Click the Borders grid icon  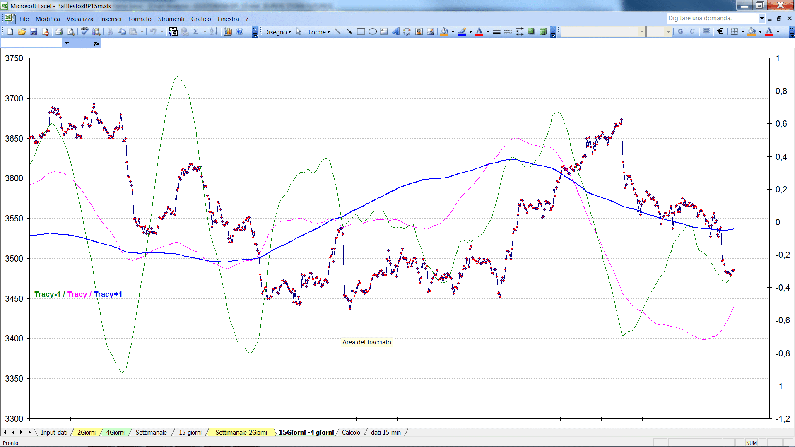coord(735,31)
